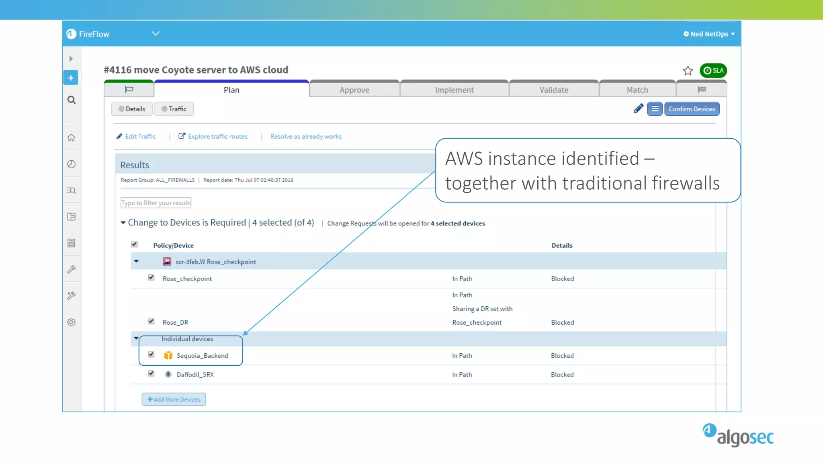Collapse the Individual devices group
This screenshot has width=823, height=463.
[x=136, y=338]
